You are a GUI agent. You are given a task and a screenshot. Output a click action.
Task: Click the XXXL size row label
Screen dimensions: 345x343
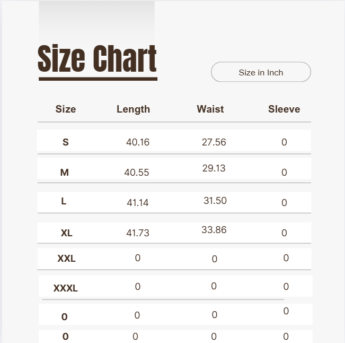[66, 289]
